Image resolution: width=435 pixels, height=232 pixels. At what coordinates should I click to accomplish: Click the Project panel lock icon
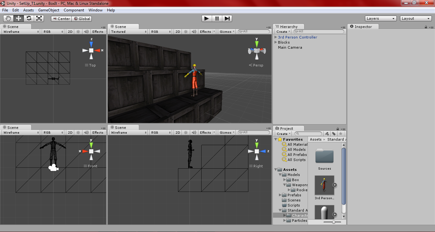tap(338, 129)
